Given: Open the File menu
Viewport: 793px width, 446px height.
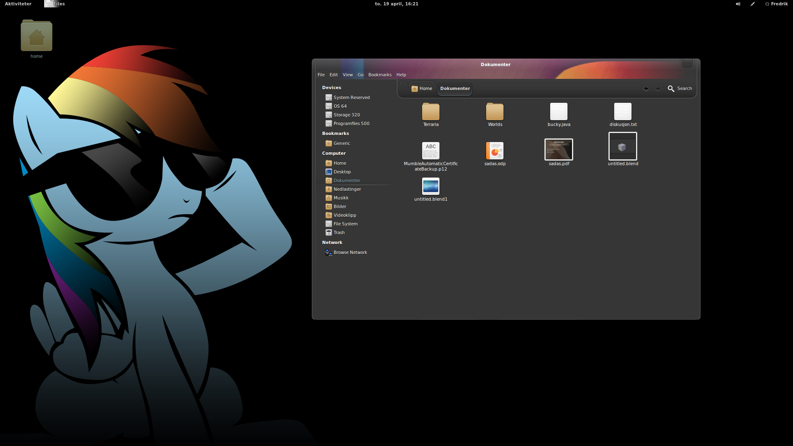Looking at the screenshot, I should (321, 75).
